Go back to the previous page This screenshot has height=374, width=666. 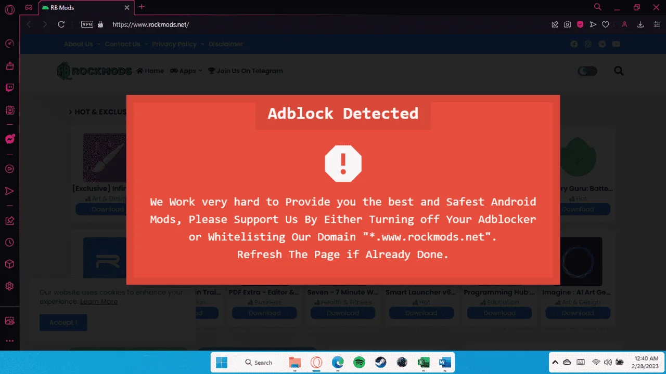click(x=29, y=24)
